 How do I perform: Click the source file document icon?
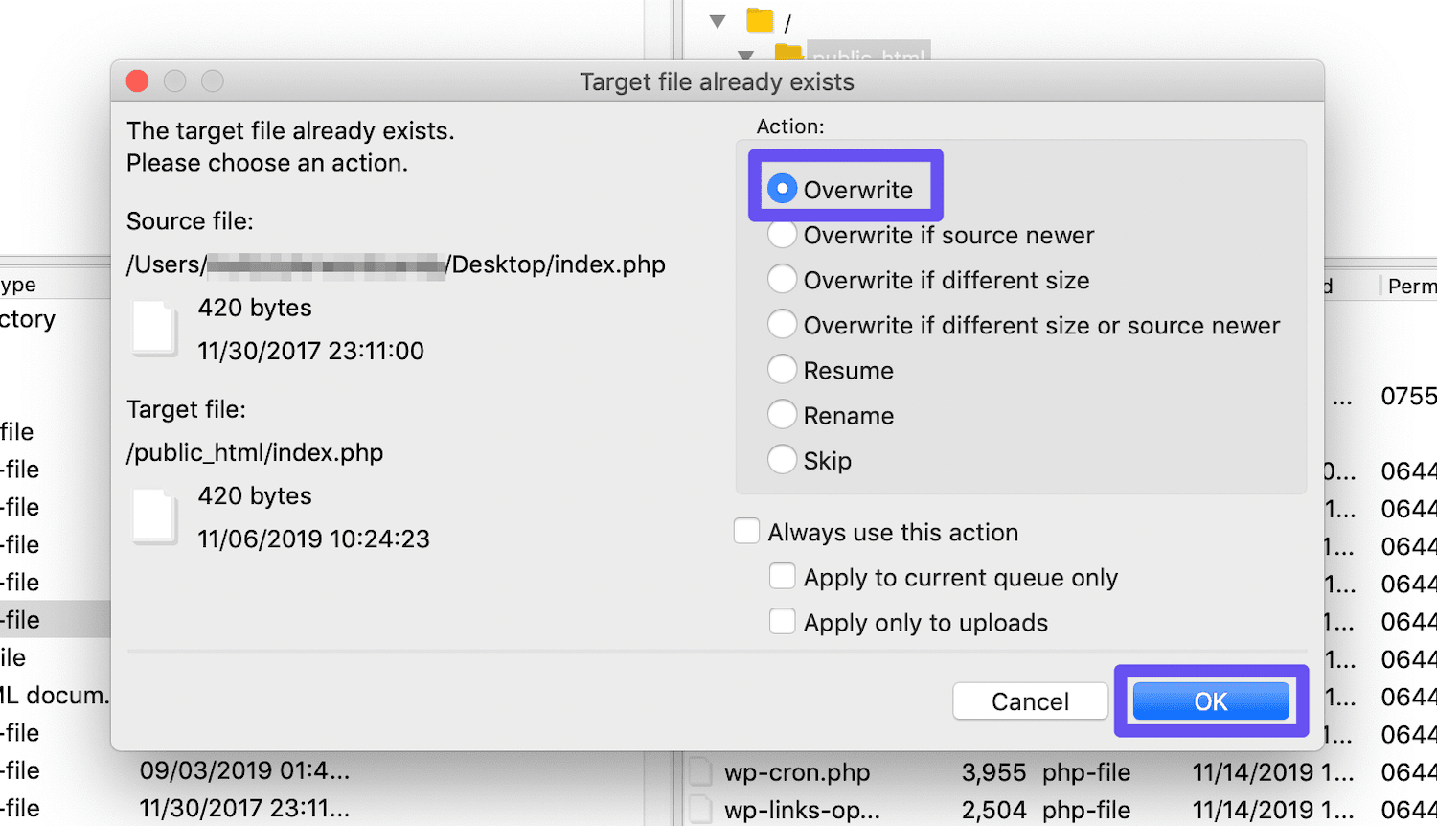(155, 329)
